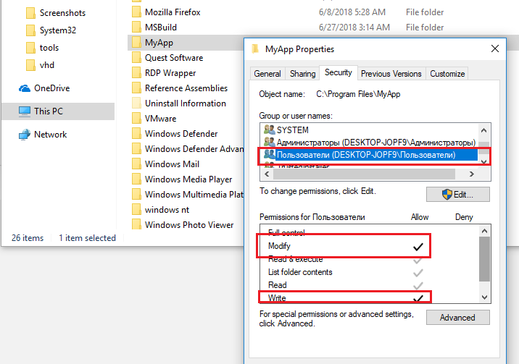Click the SYSTEM group users icon
The height and width of the screenshot is (364, 519).
coord(270,130)
